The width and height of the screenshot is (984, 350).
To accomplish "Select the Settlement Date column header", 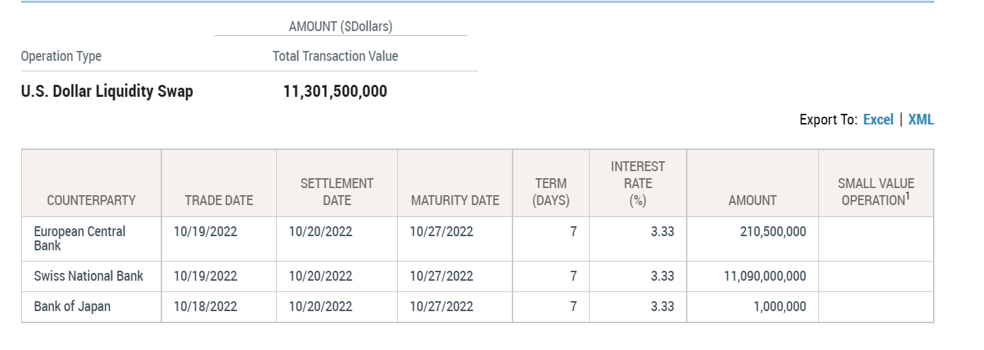I will pos(337,192).
